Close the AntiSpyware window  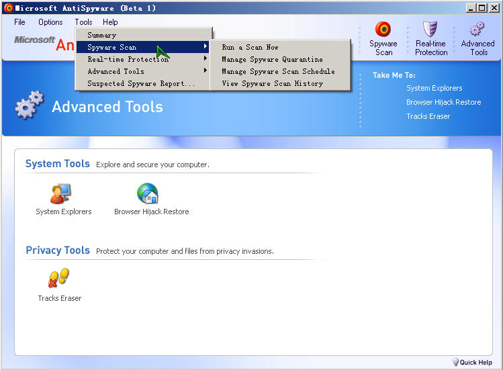(x=494, y=8)
